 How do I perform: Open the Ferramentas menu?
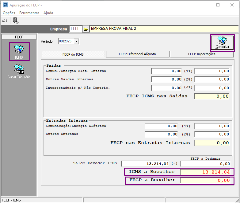coord(29,13)
